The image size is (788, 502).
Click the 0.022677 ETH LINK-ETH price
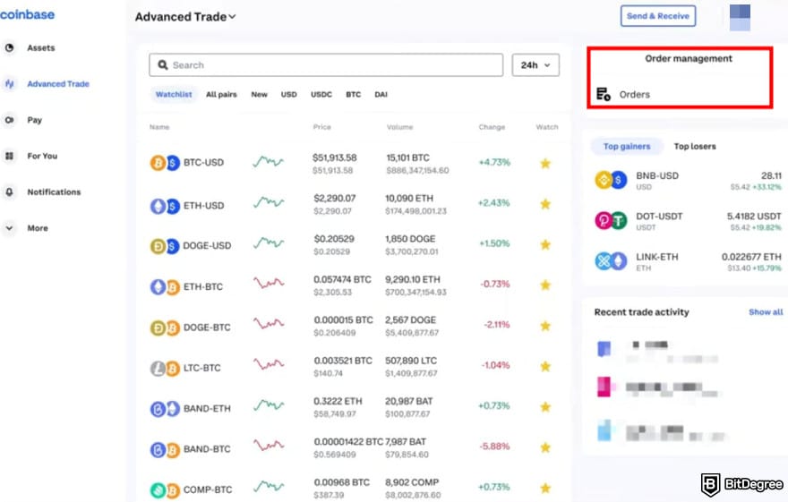coord(751,257)
